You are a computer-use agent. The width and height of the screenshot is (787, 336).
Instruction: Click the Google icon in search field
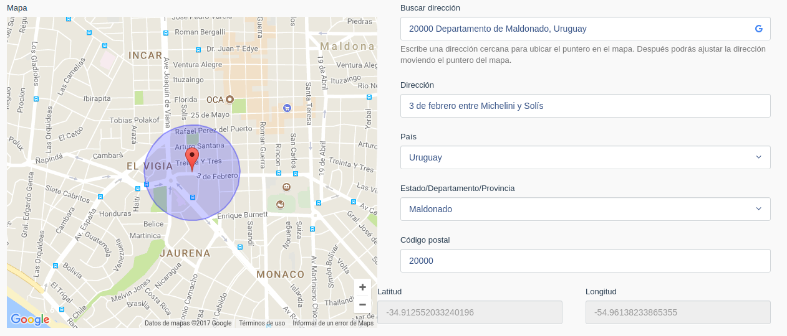click(x=758, y=29)
